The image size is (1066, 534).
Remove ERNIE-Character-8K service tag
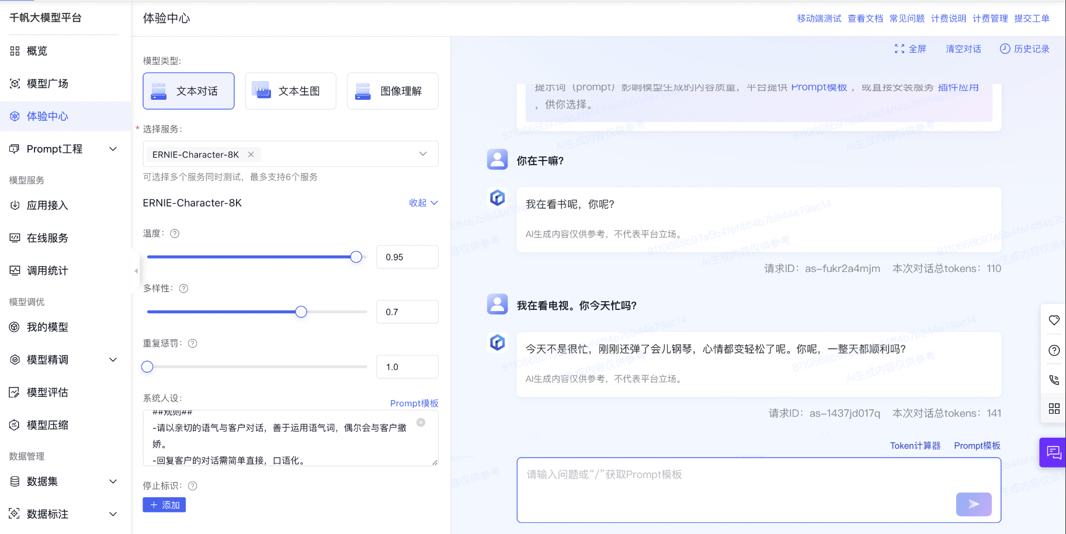coord(251,155)
